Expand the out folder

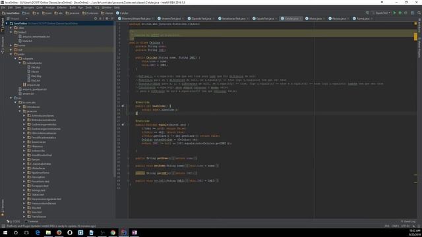pos(11,50)
